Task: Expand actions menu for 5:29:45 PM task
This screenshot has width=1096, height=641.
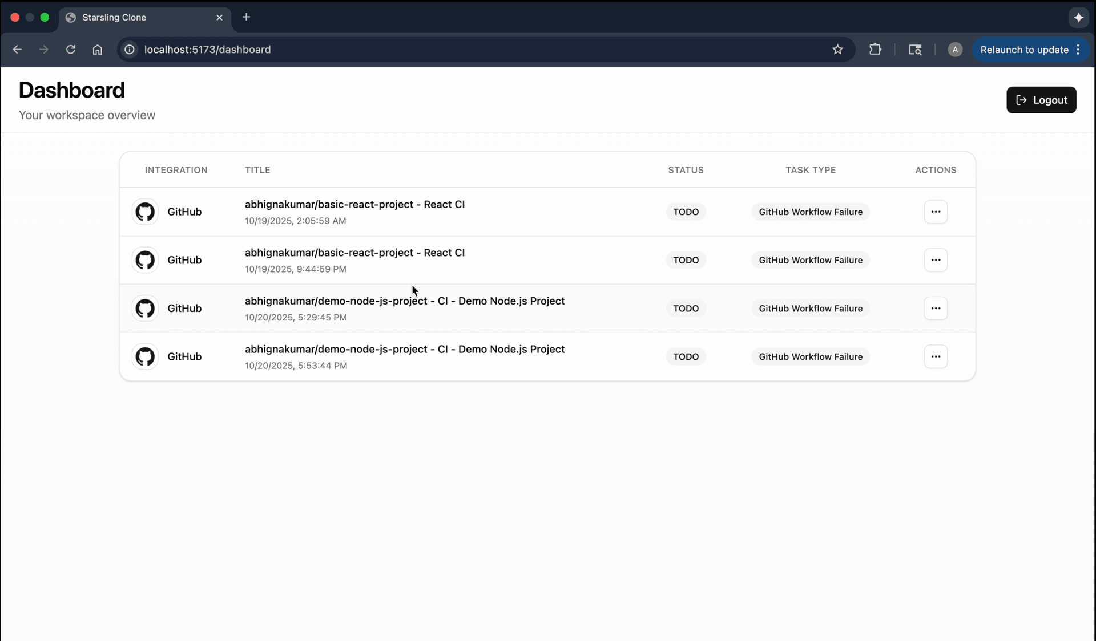Action: pos(936,309)
